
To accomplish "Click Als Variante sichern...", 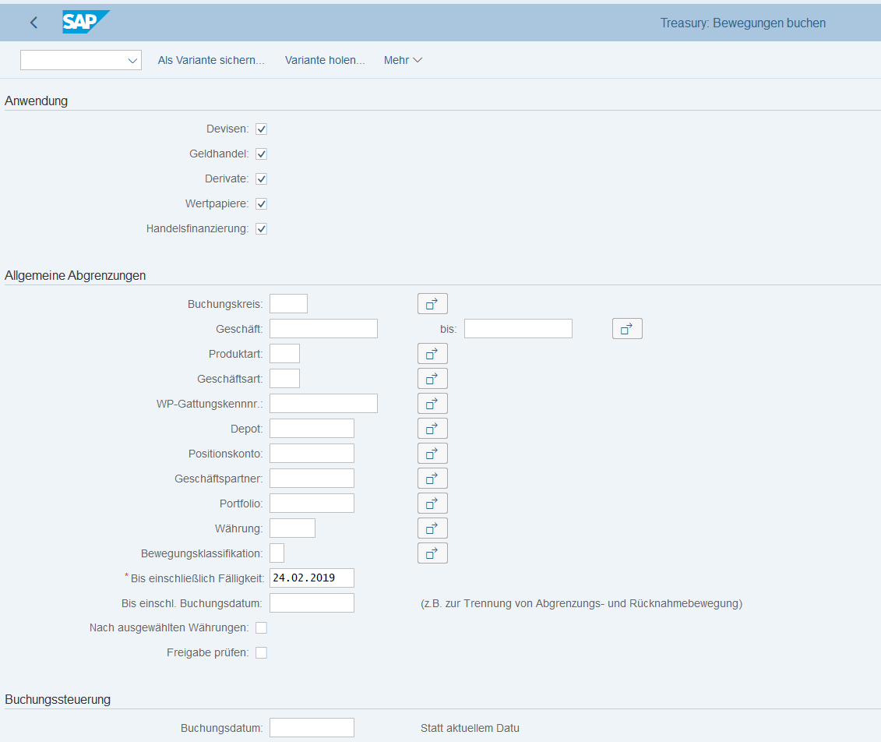I will point(211,61).
